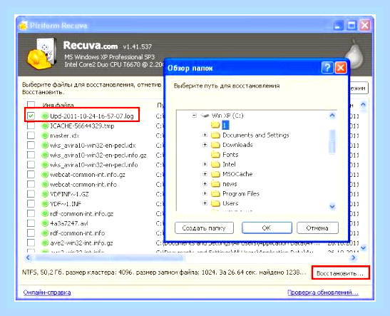Expand the MSOCache folder node

[205, 174]
